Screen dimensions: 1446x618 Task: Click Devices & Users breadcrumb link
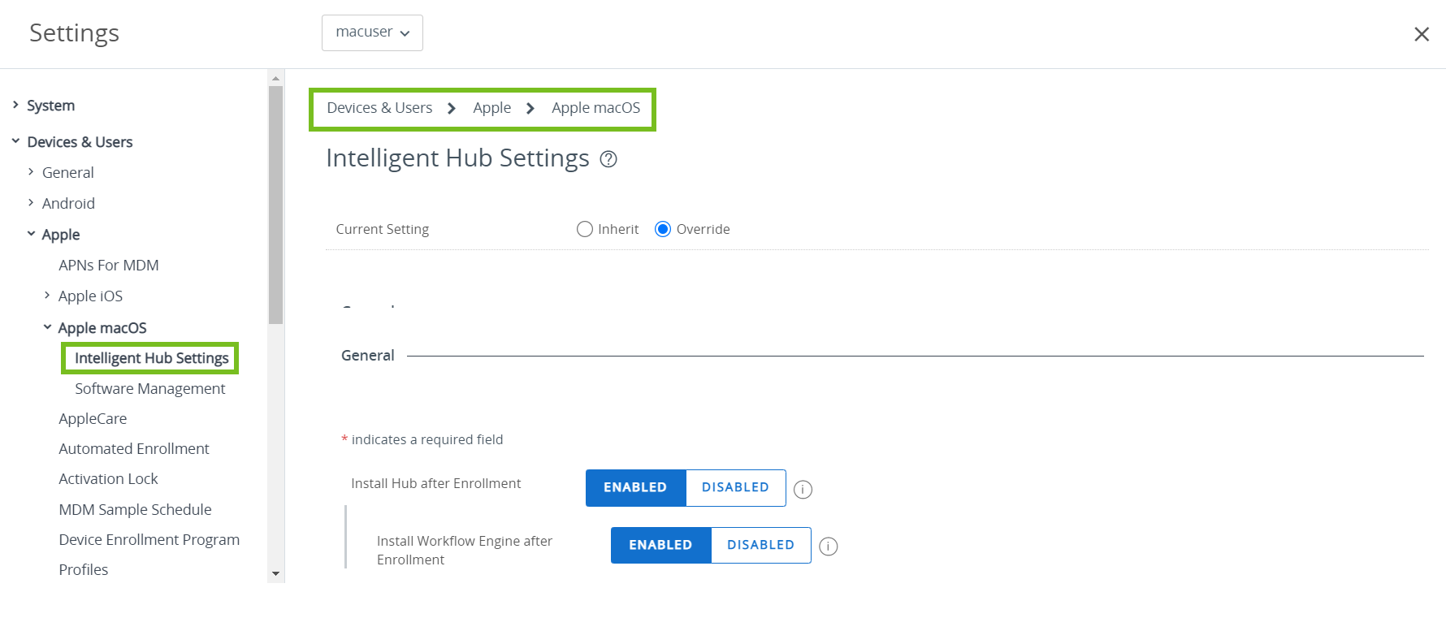[x=379, y=108]
